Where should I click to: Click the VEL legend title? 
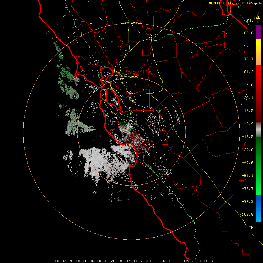257,18
